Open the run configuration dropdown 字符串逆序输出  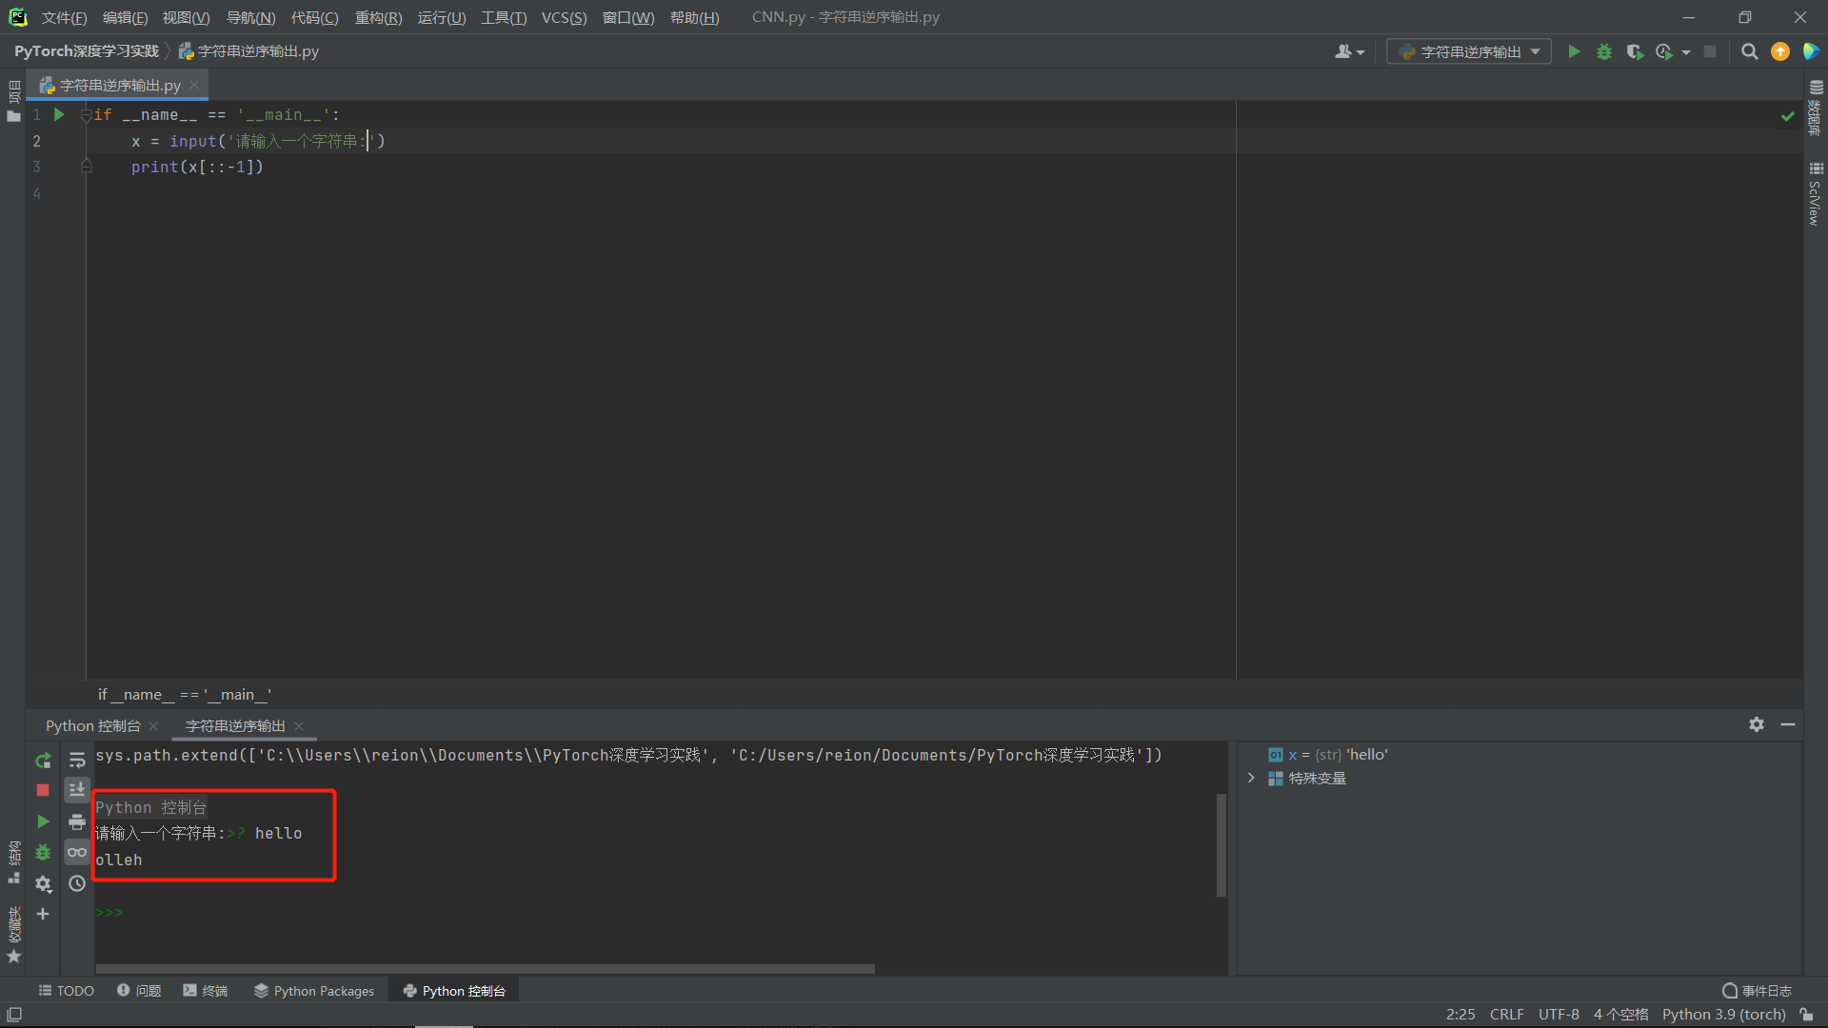[1469, 52]
